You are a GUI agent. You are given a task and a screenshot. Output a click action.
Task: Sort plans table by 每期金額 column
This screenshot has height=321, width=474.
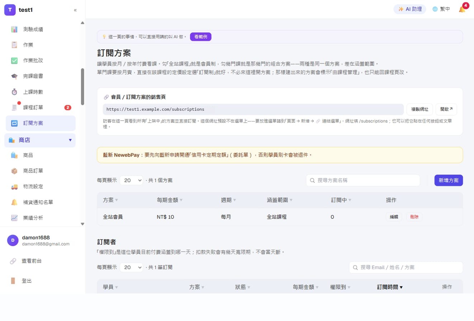(170, 200)
